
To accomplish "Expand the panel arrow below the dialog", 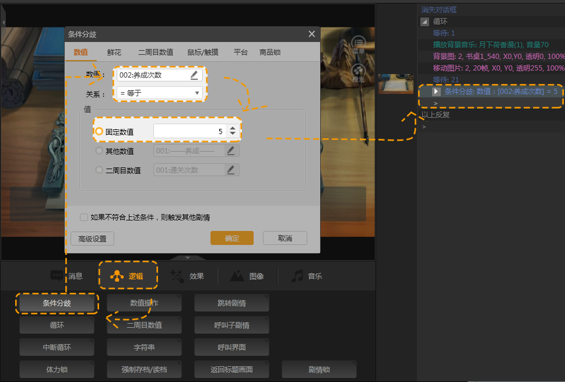I will tap(188, 257).
